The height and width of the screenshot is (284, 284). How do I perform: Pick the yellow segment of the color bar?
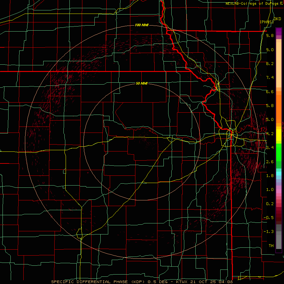coord(279,135)
